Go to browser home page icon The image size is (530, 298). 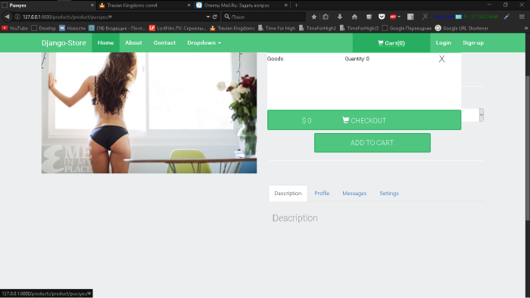354,17
